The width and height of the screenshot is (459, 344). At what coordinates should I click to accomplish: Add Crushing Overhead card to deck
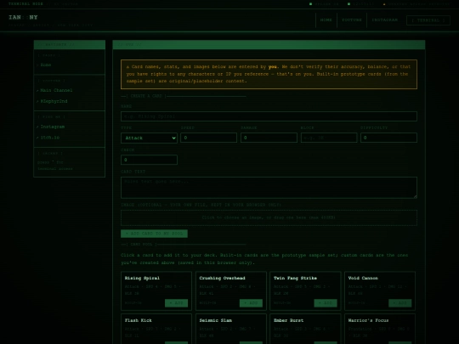(x=251, y=303)
